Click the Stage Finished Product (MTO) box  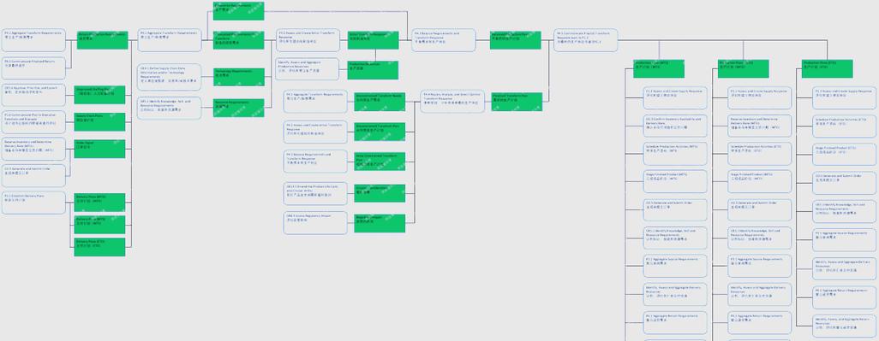tap(760, 182)
